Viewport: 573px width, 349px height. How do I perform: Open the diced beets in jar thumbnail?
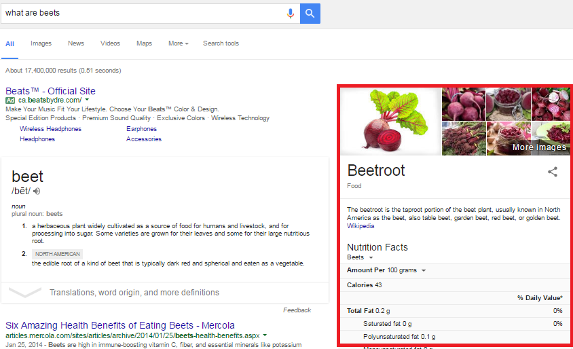point(509,104)
